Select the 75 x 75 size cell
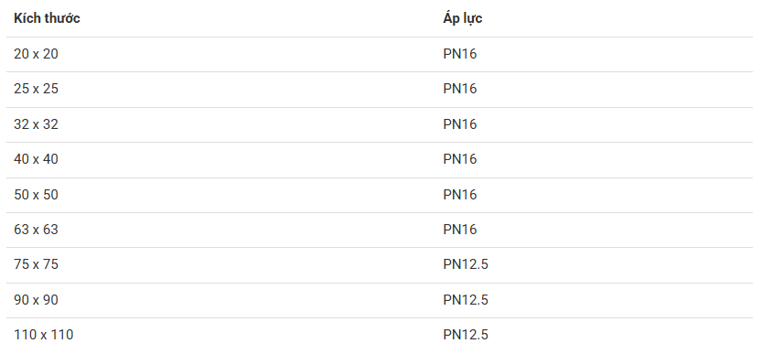This screenshot has width=762, height=354. [36, 264]
